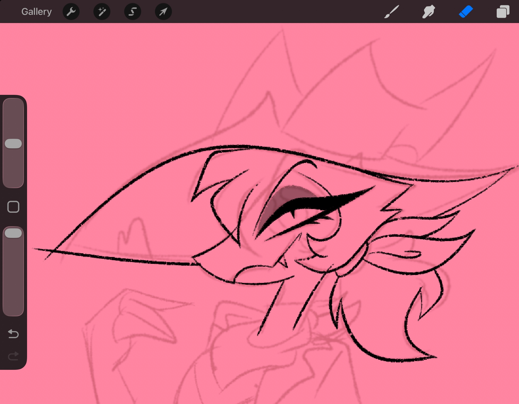Open the Adjustments magic wand menu

pyautogui.click(x=102, y=12)
